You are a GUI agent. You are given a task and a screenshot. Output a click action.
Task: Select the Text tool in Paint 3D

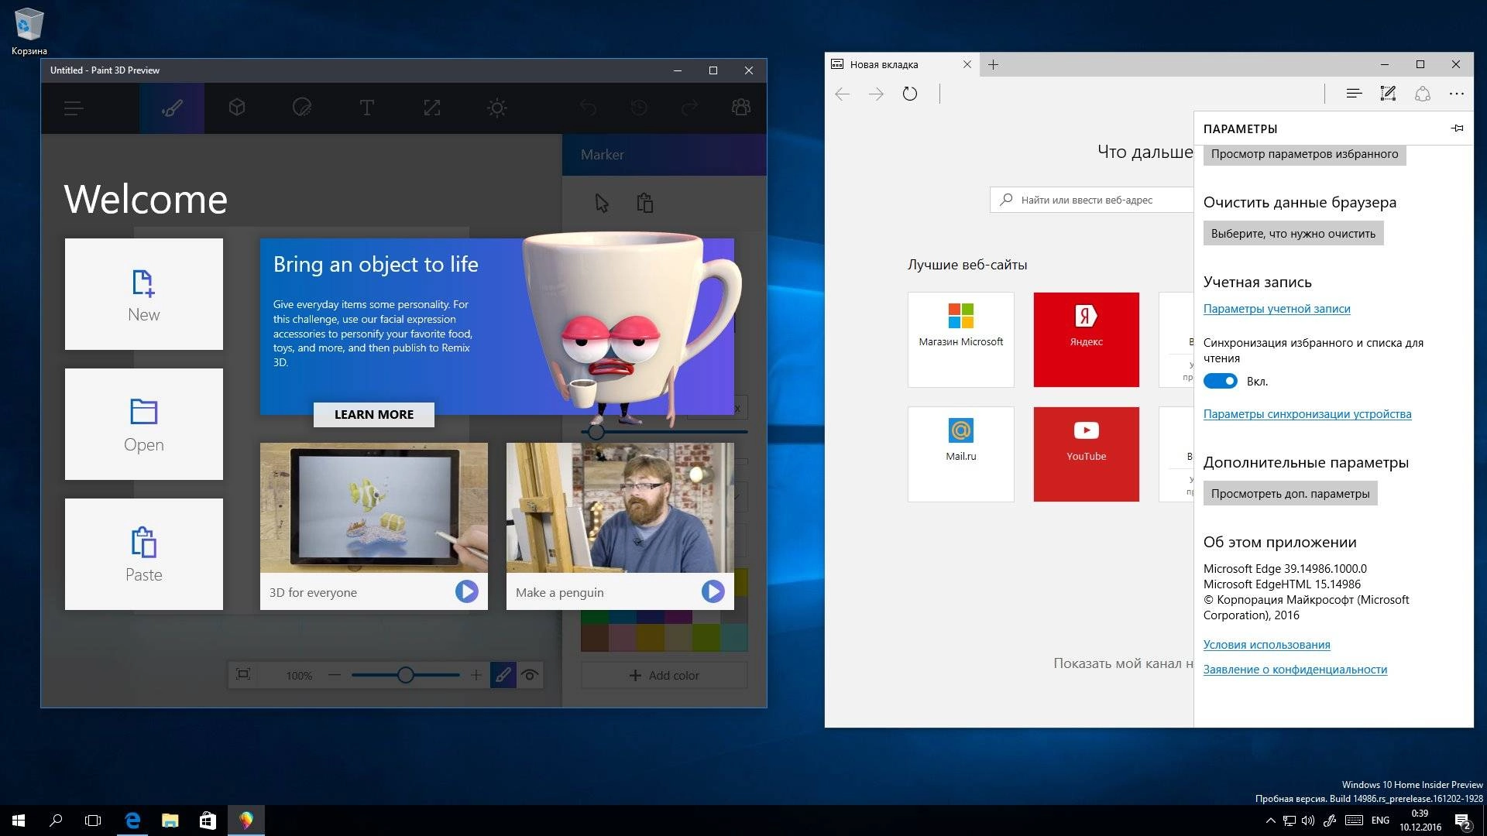367,108
